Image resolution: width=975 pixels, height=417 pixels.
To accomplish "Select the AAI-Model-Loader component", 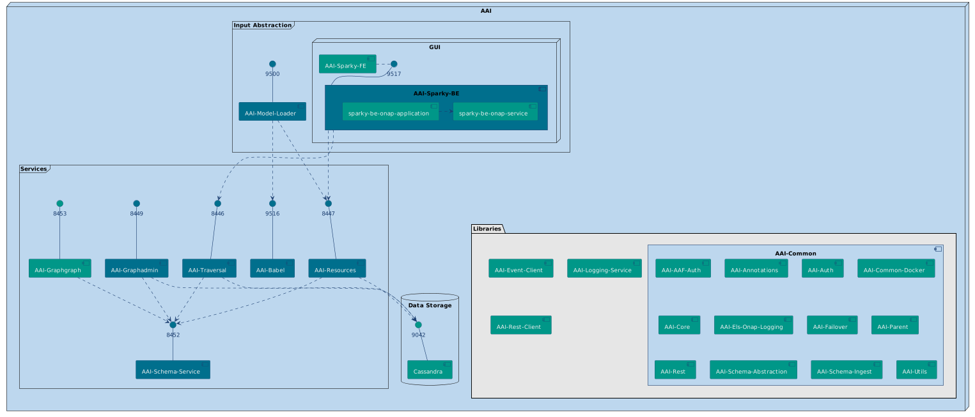I will [x=272, y=111].
